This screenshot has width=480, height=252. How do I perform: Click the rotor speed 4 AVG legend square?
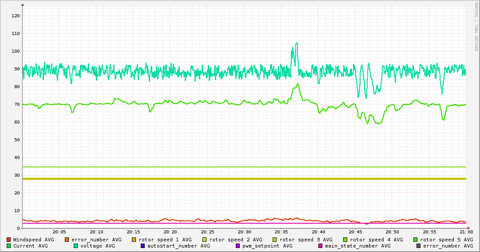[345, 240]
